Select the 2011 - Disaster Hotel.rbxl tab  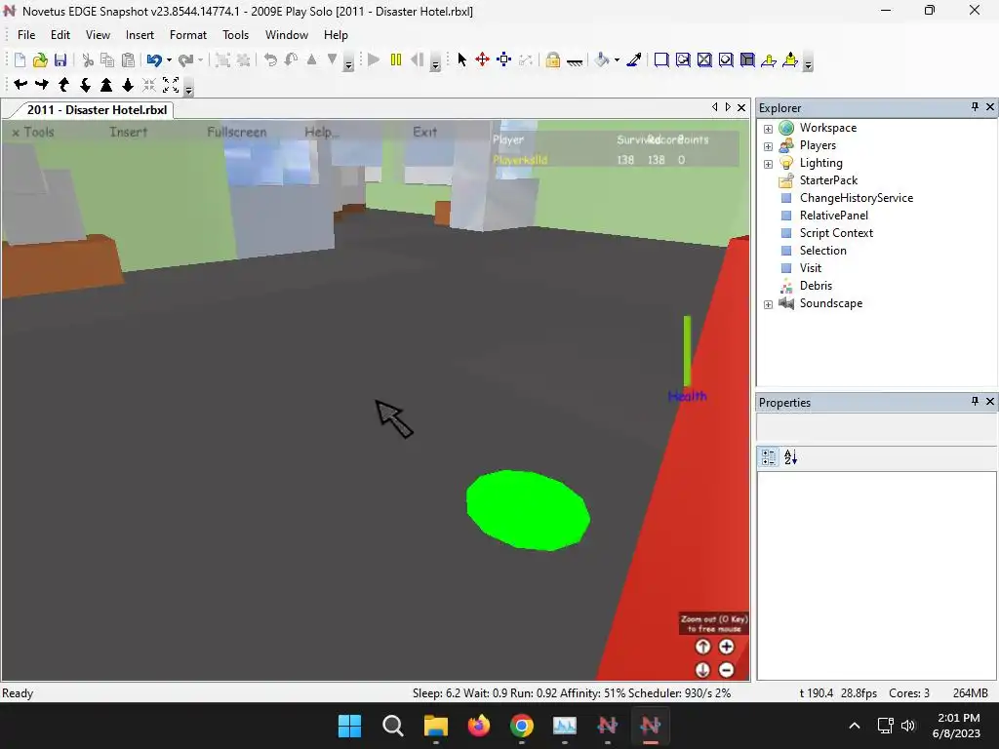[97, 109]
